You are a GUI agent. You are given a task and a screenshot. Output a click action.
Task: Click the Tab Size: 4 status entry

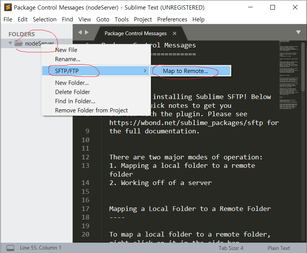coord(231,248)
